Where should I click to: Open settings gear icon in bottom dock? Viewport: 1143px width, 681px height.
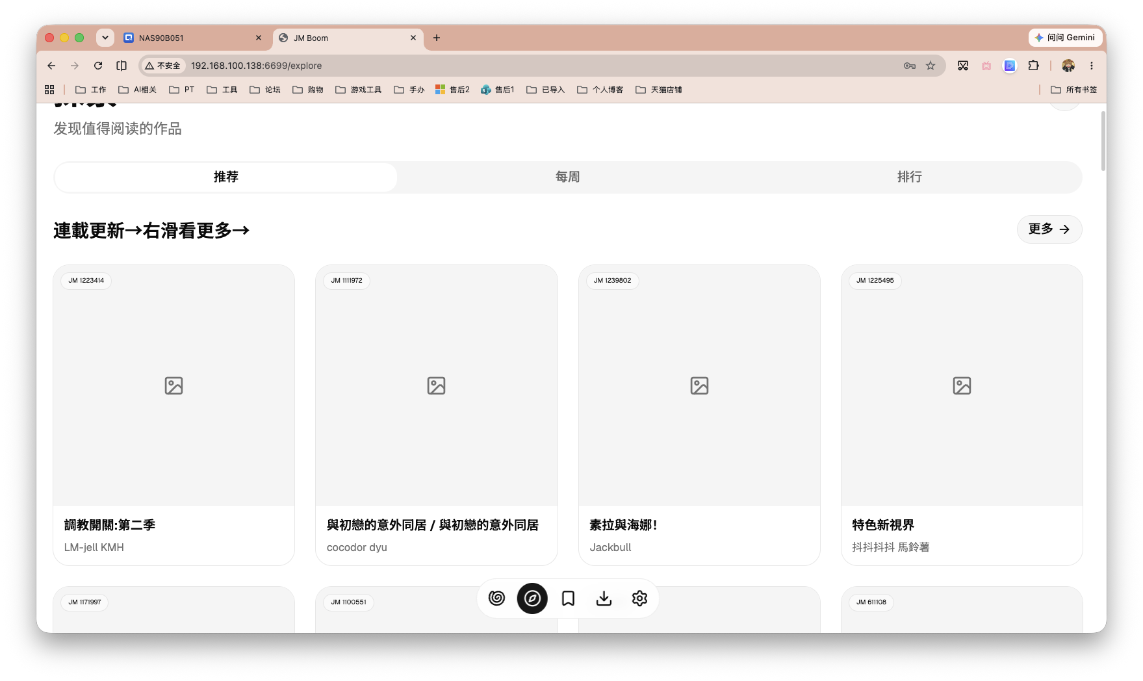639,598
